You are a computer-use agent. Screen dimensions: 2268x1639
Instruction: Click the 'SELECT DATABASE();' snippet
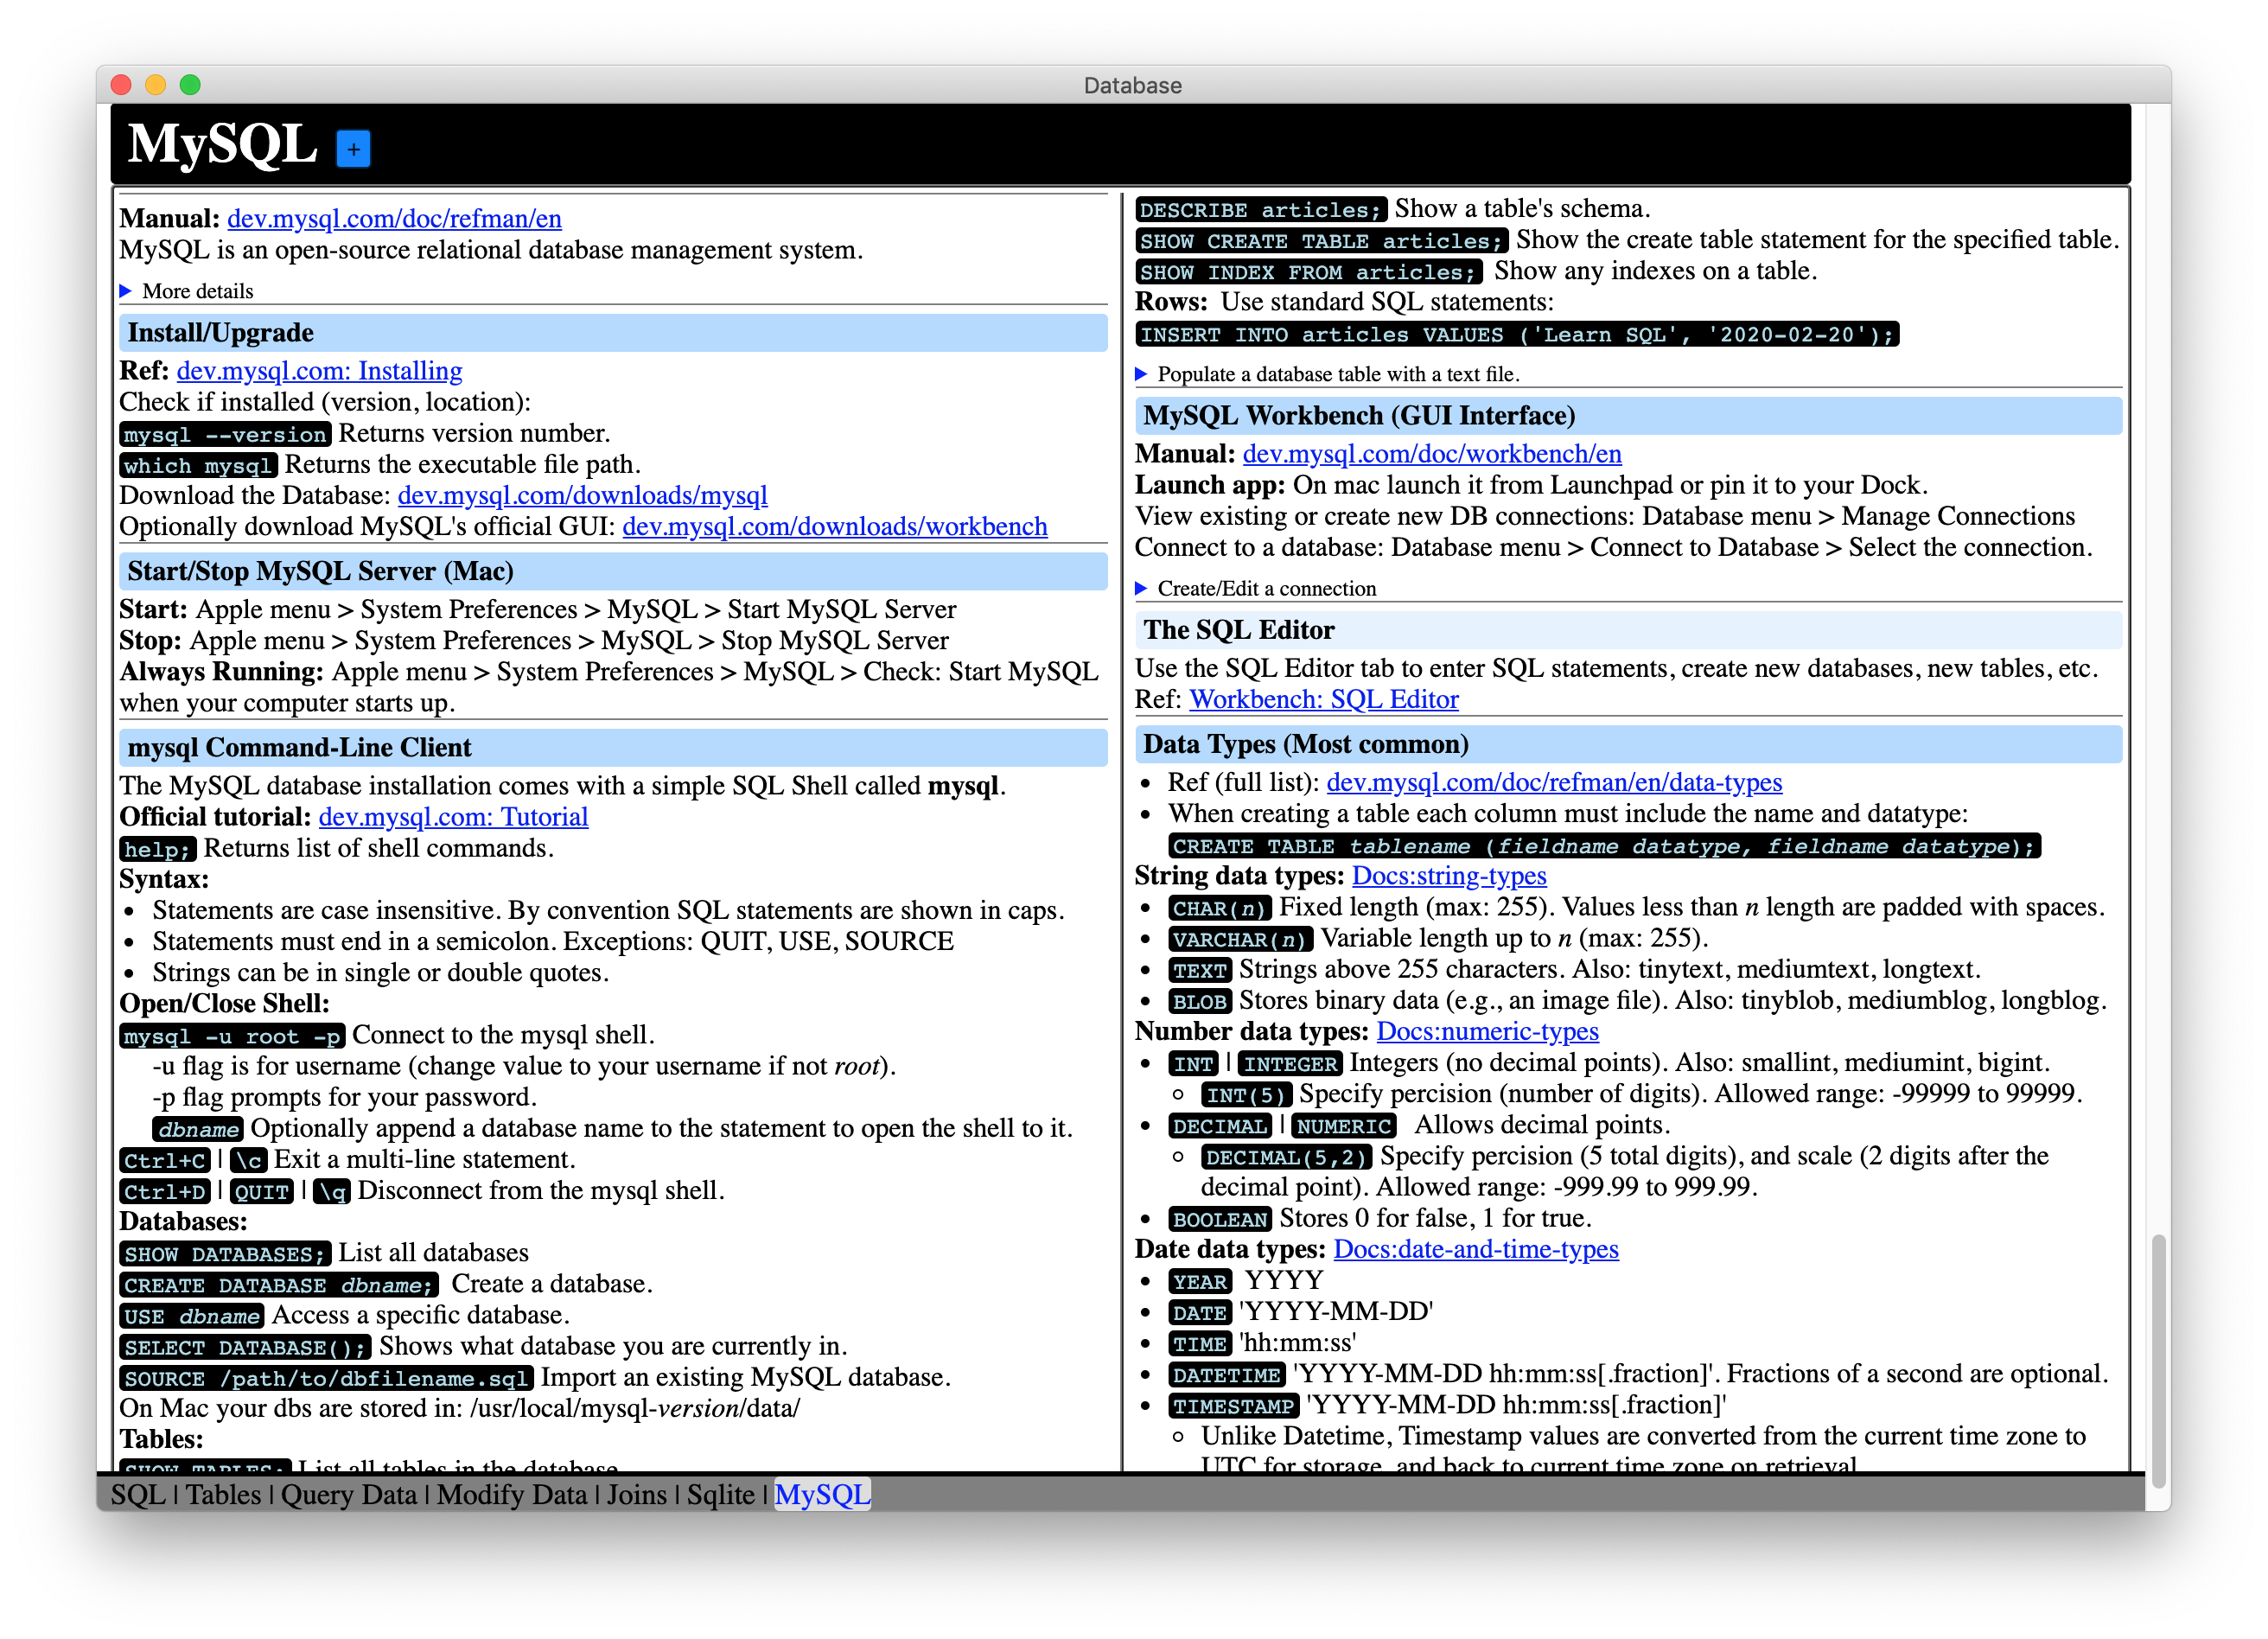(x=245, y=1347)
